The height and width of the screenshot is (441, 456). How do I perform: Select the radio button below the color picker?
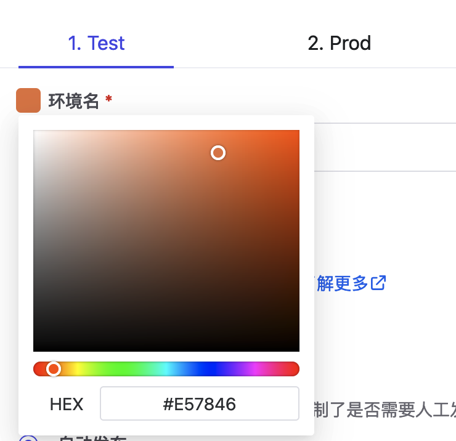pos(28,439)
